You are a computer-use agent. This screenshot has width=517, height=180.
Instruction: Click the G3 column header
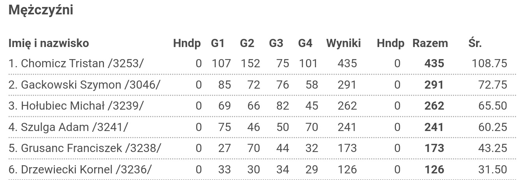pyautogui.click(x=276, y=43)
